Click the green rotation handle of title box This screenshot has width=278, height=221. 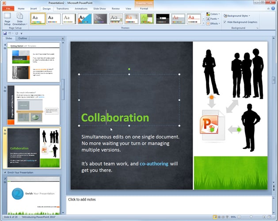[129, 69]
